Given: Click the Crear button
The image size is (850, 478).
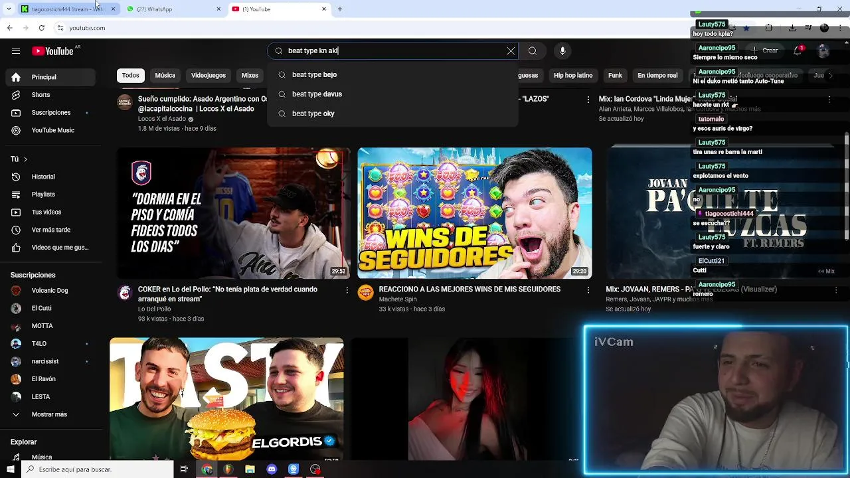Looking at the screenshot, I should [x=764, y=50].
